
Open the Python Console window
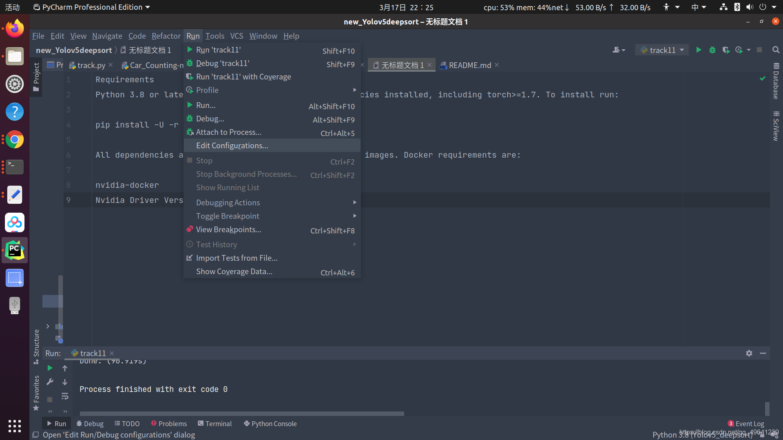270,424
